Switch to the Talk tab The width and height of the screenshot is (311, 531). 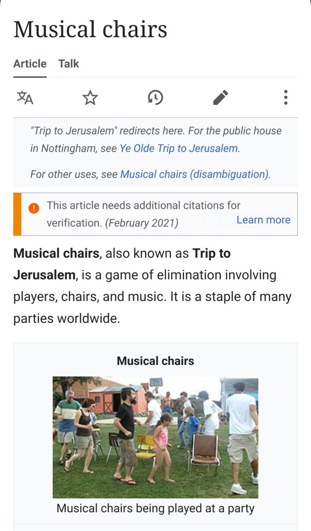click(68, 64)
